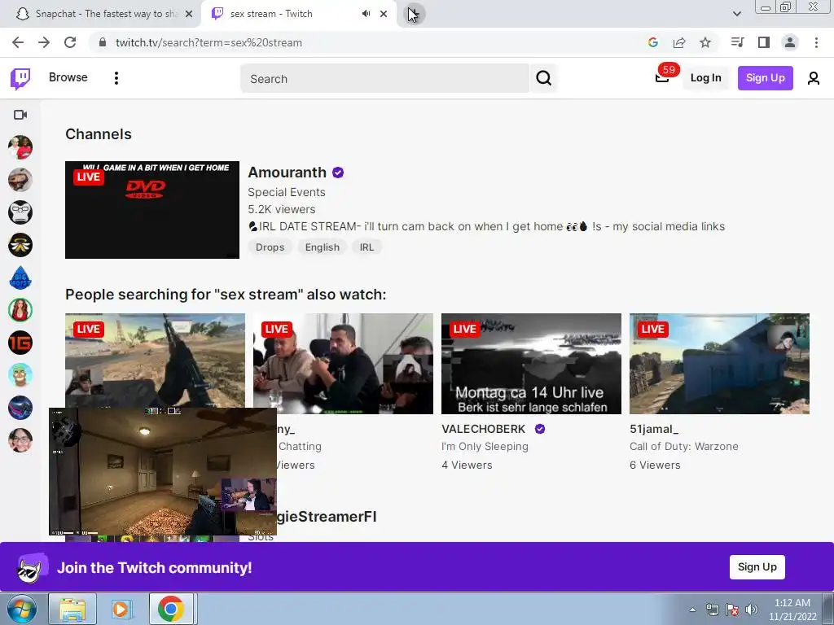Screen dimensions: 834x625
Task: Open the second sidebar channel avatar with beard
Action: 20,180
